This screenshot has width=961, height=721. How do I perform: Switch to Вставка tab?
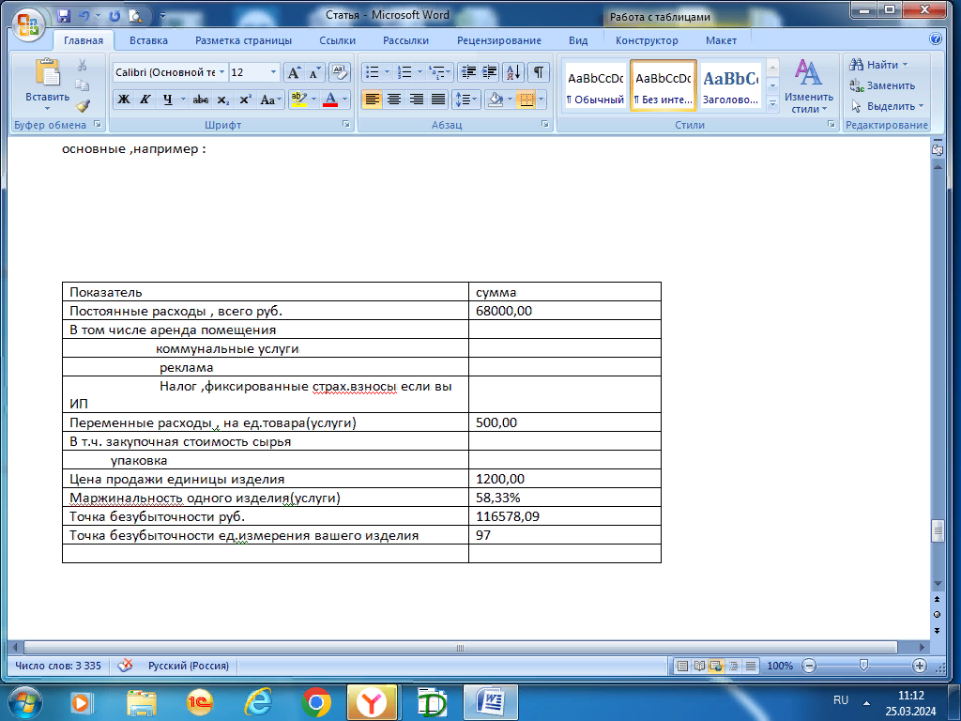click(x=149, y=40)
